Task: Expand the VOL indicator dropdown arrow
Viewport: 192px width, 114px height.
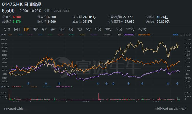Action: click(22, 87)
